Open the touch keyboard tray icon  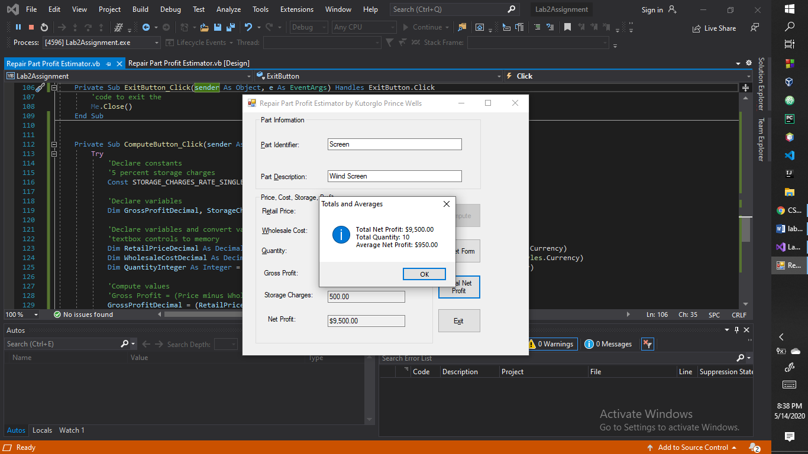click(790, 384)
